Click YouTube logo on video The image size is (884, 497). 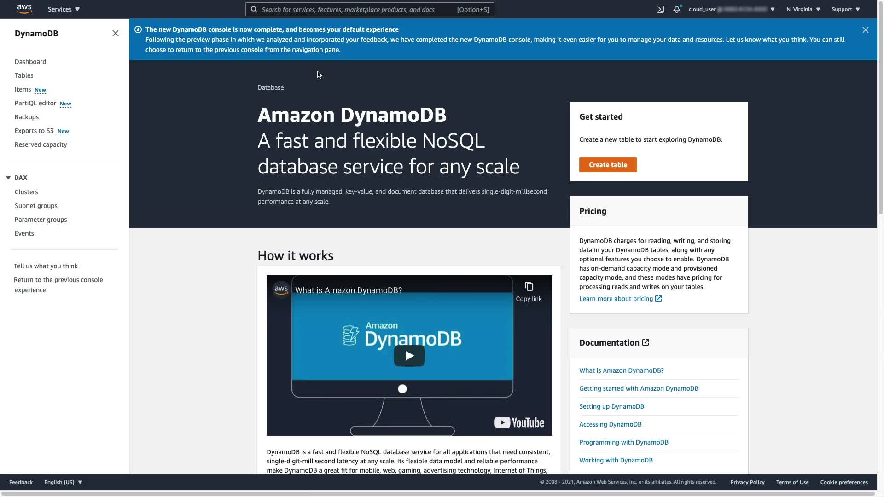click(x=519, y=422)
